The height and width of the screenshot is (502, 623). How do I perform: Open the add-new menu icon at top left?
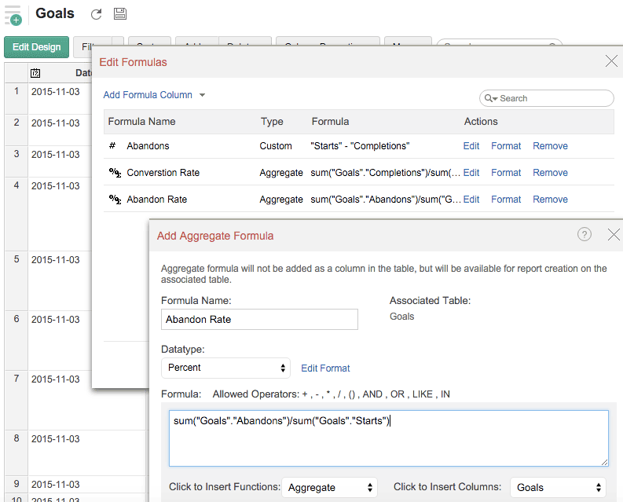[13, 14]
